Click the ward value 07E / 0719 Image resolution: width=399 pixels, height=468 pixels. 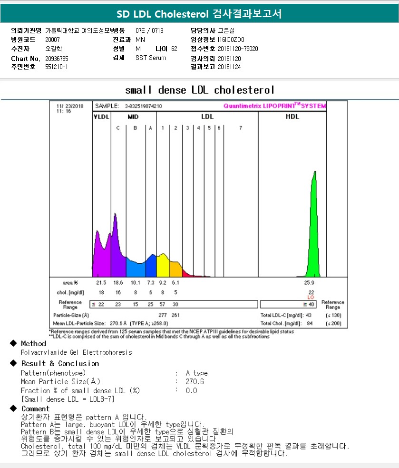(149, 31)
